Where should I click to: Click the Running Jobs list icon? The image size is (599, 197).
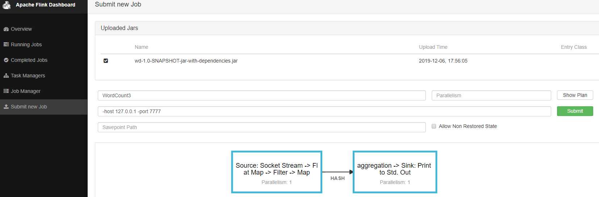point(6,44)
